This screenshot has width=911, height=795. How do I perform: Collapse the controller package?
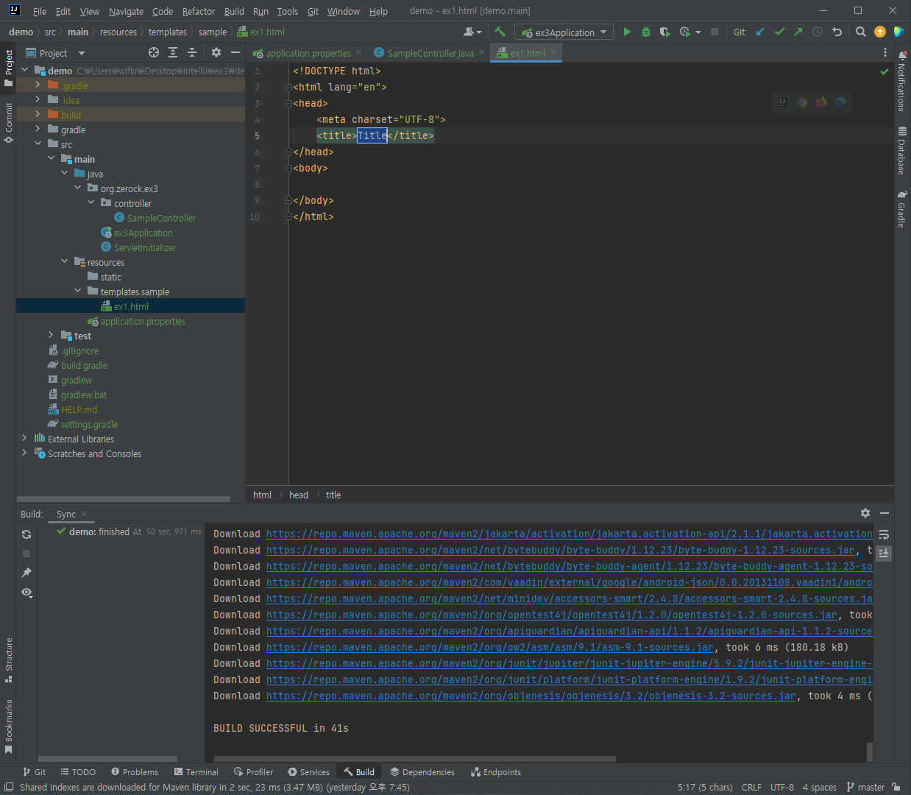pyautogui.click(x=91, y=202)
